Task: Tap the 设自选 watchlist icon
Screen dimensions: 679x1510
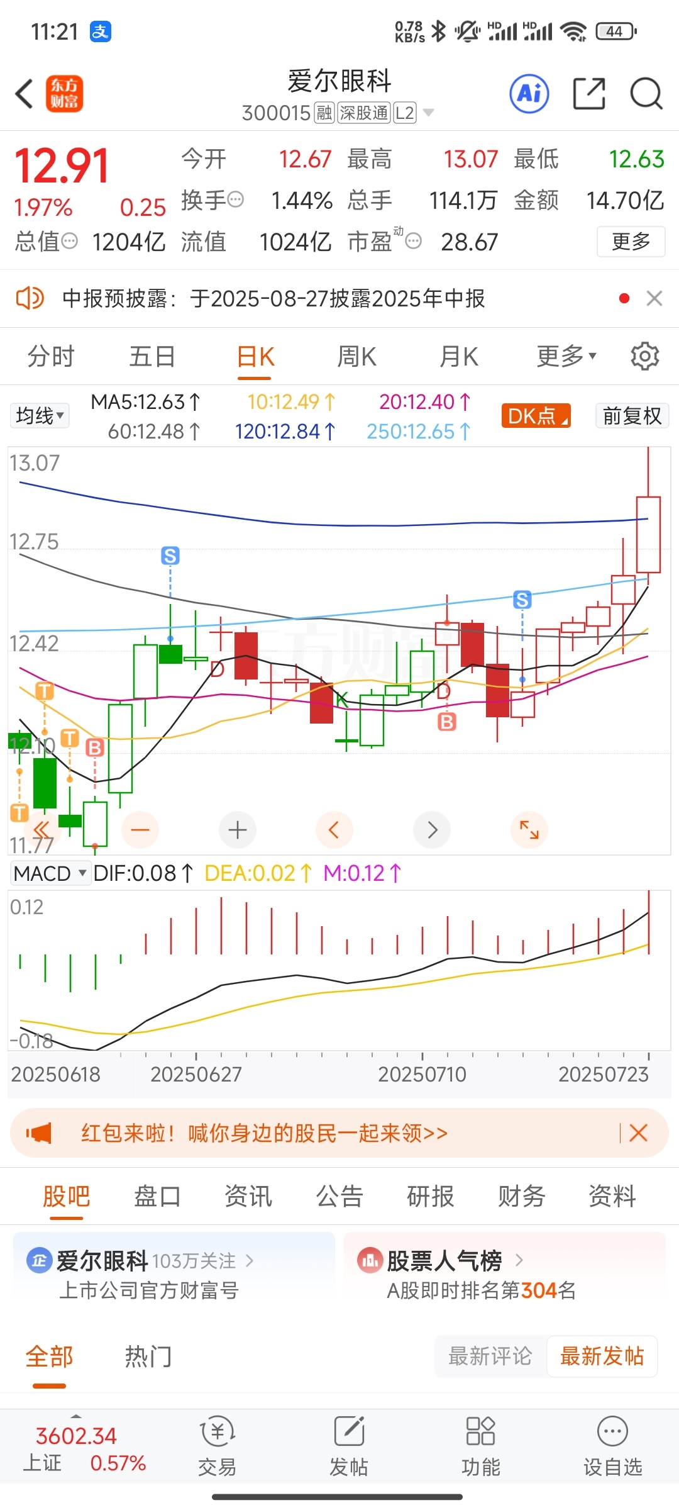Action: (612, 1446)
